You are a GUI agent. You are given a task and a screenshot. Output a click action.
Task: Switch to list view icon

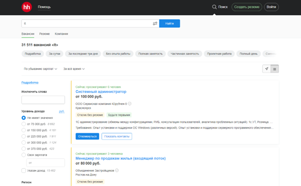click(274, 69)
